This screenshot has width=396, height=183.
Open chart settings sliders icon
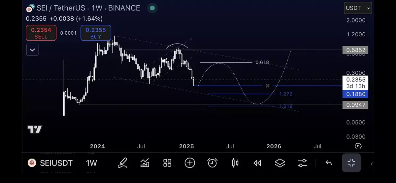(x=302, y=163)
